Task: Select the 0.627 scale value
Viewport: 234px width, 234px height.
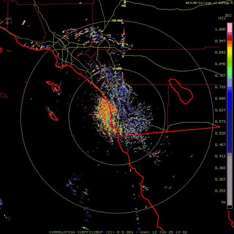Action: [220, 110]
